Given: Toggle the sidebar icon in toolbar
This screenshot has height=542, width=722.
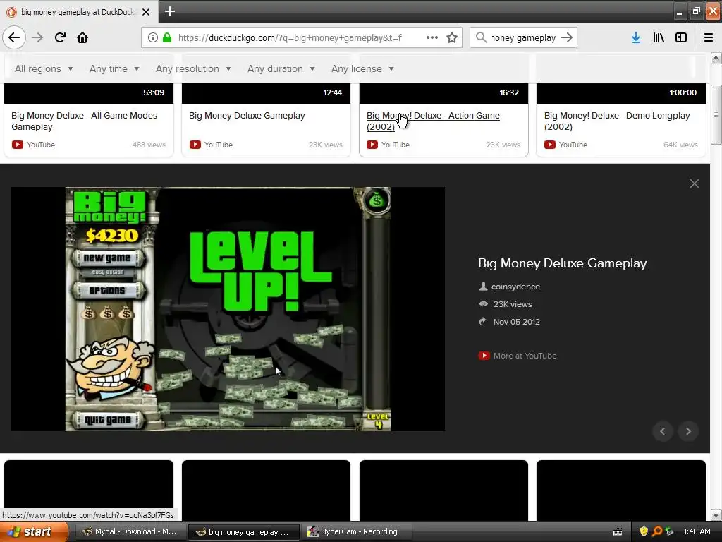Looking at the screenshot, I should coord(681,37).
